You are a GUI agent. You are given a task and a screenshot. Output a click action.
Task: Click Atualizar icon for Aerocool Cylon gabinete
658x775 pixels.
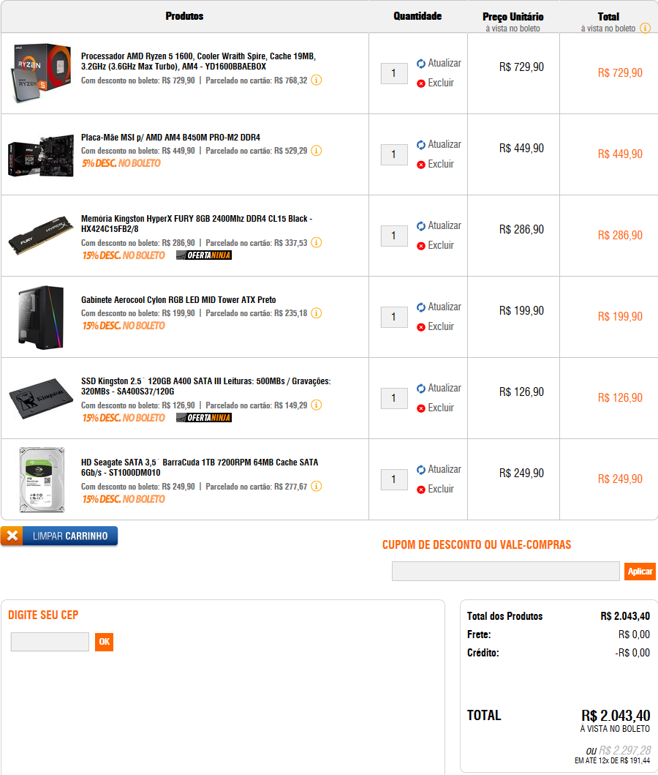point(420,307)
